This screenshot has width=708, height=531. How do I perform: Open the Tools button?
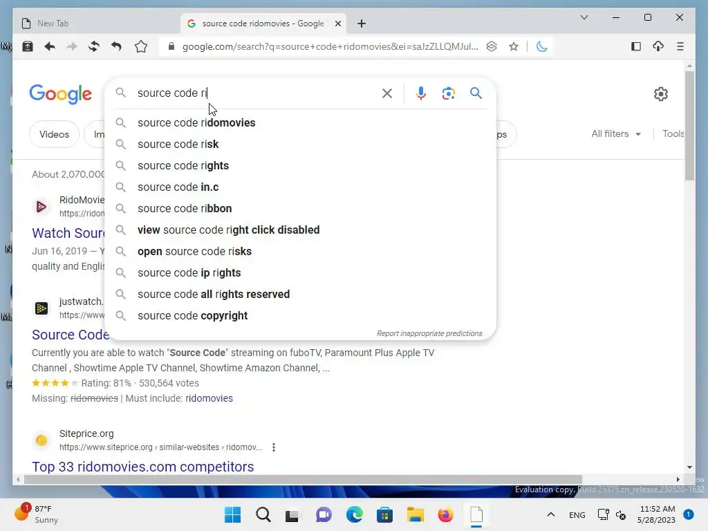coord(673,133)
